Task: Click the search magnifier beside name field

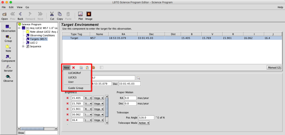Action: coord(138,78)
